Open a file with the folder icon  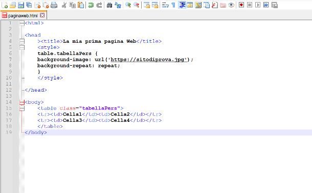point(13,5)
